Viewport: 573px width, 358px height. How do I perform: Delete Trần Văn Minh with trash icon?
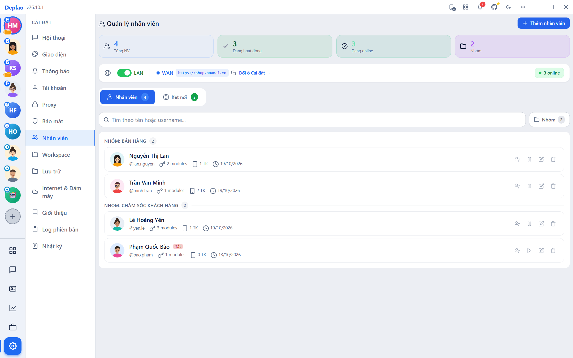[553, 186]
